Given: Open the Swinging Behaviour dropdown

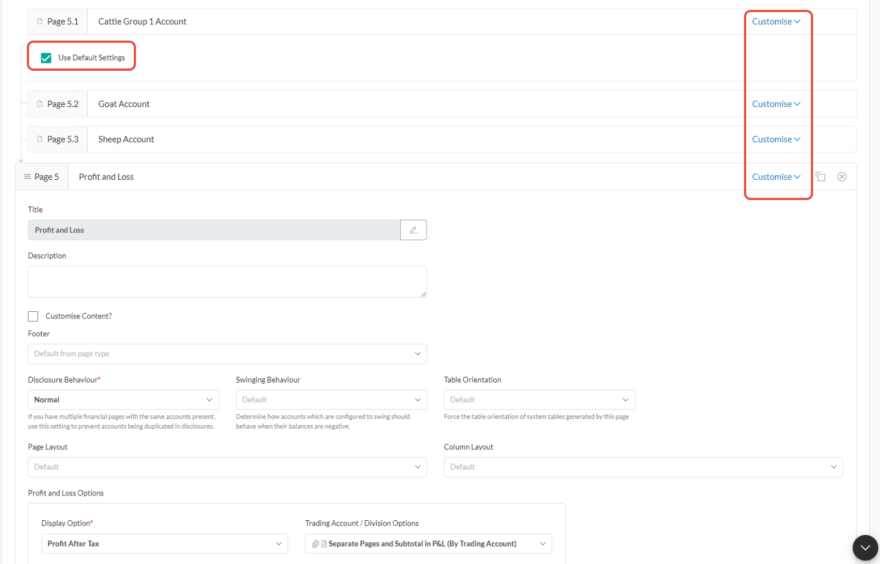Looking at the screenshot, I should click(x=331, y=400).
